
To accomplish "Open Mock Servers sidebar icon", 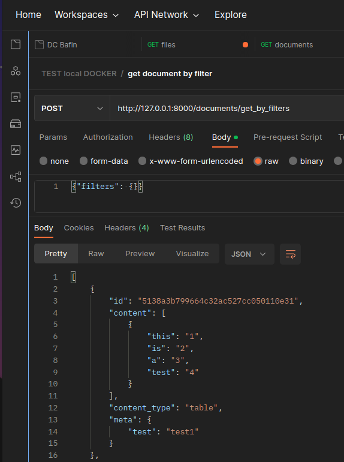I will [16, 124].
